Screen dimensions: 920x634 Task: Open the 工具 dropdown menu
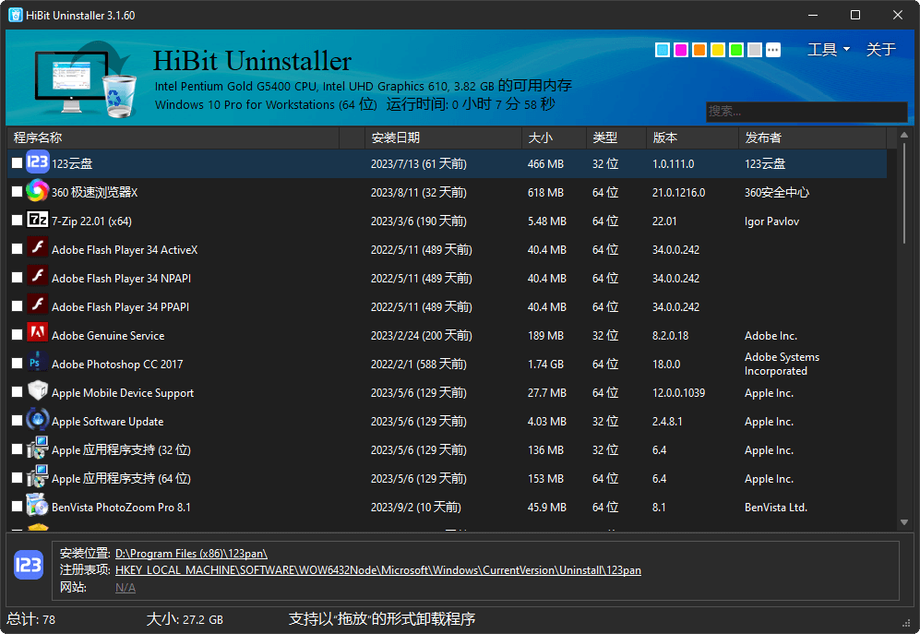pyautogui.click(x=828, y=50)
